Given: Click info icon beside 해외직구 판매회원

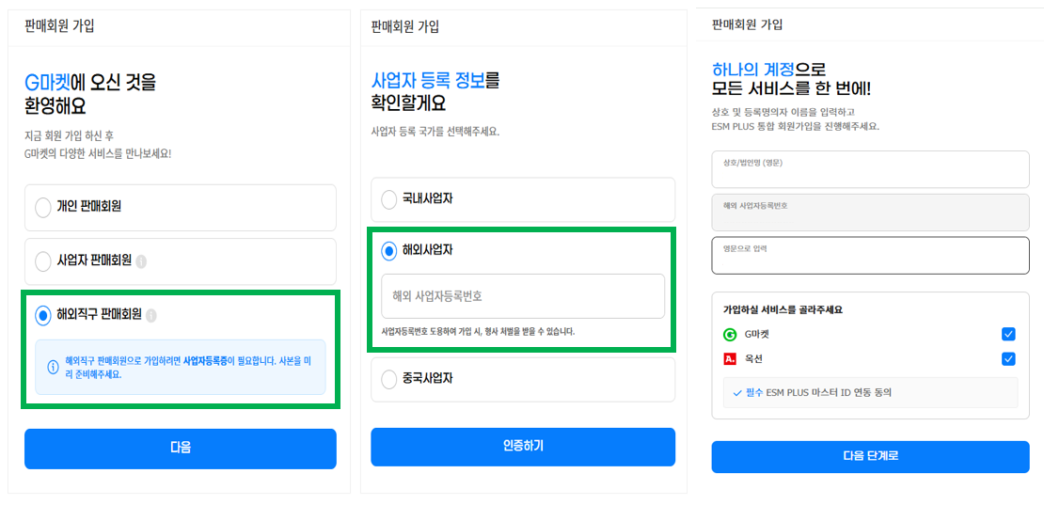Looking at the screenshot, I should [x=151, y=315].
